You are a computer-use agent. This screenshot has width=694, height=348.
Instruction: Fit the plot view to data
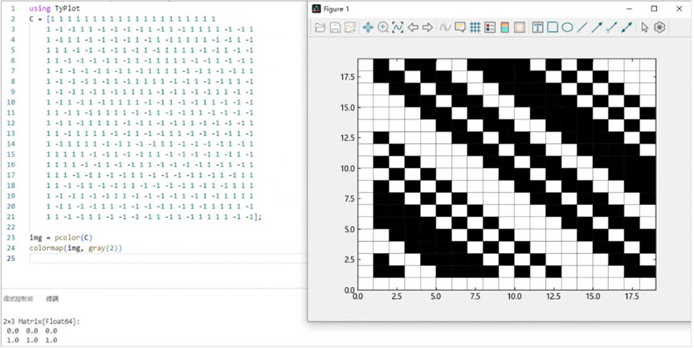tap(398, 27)
